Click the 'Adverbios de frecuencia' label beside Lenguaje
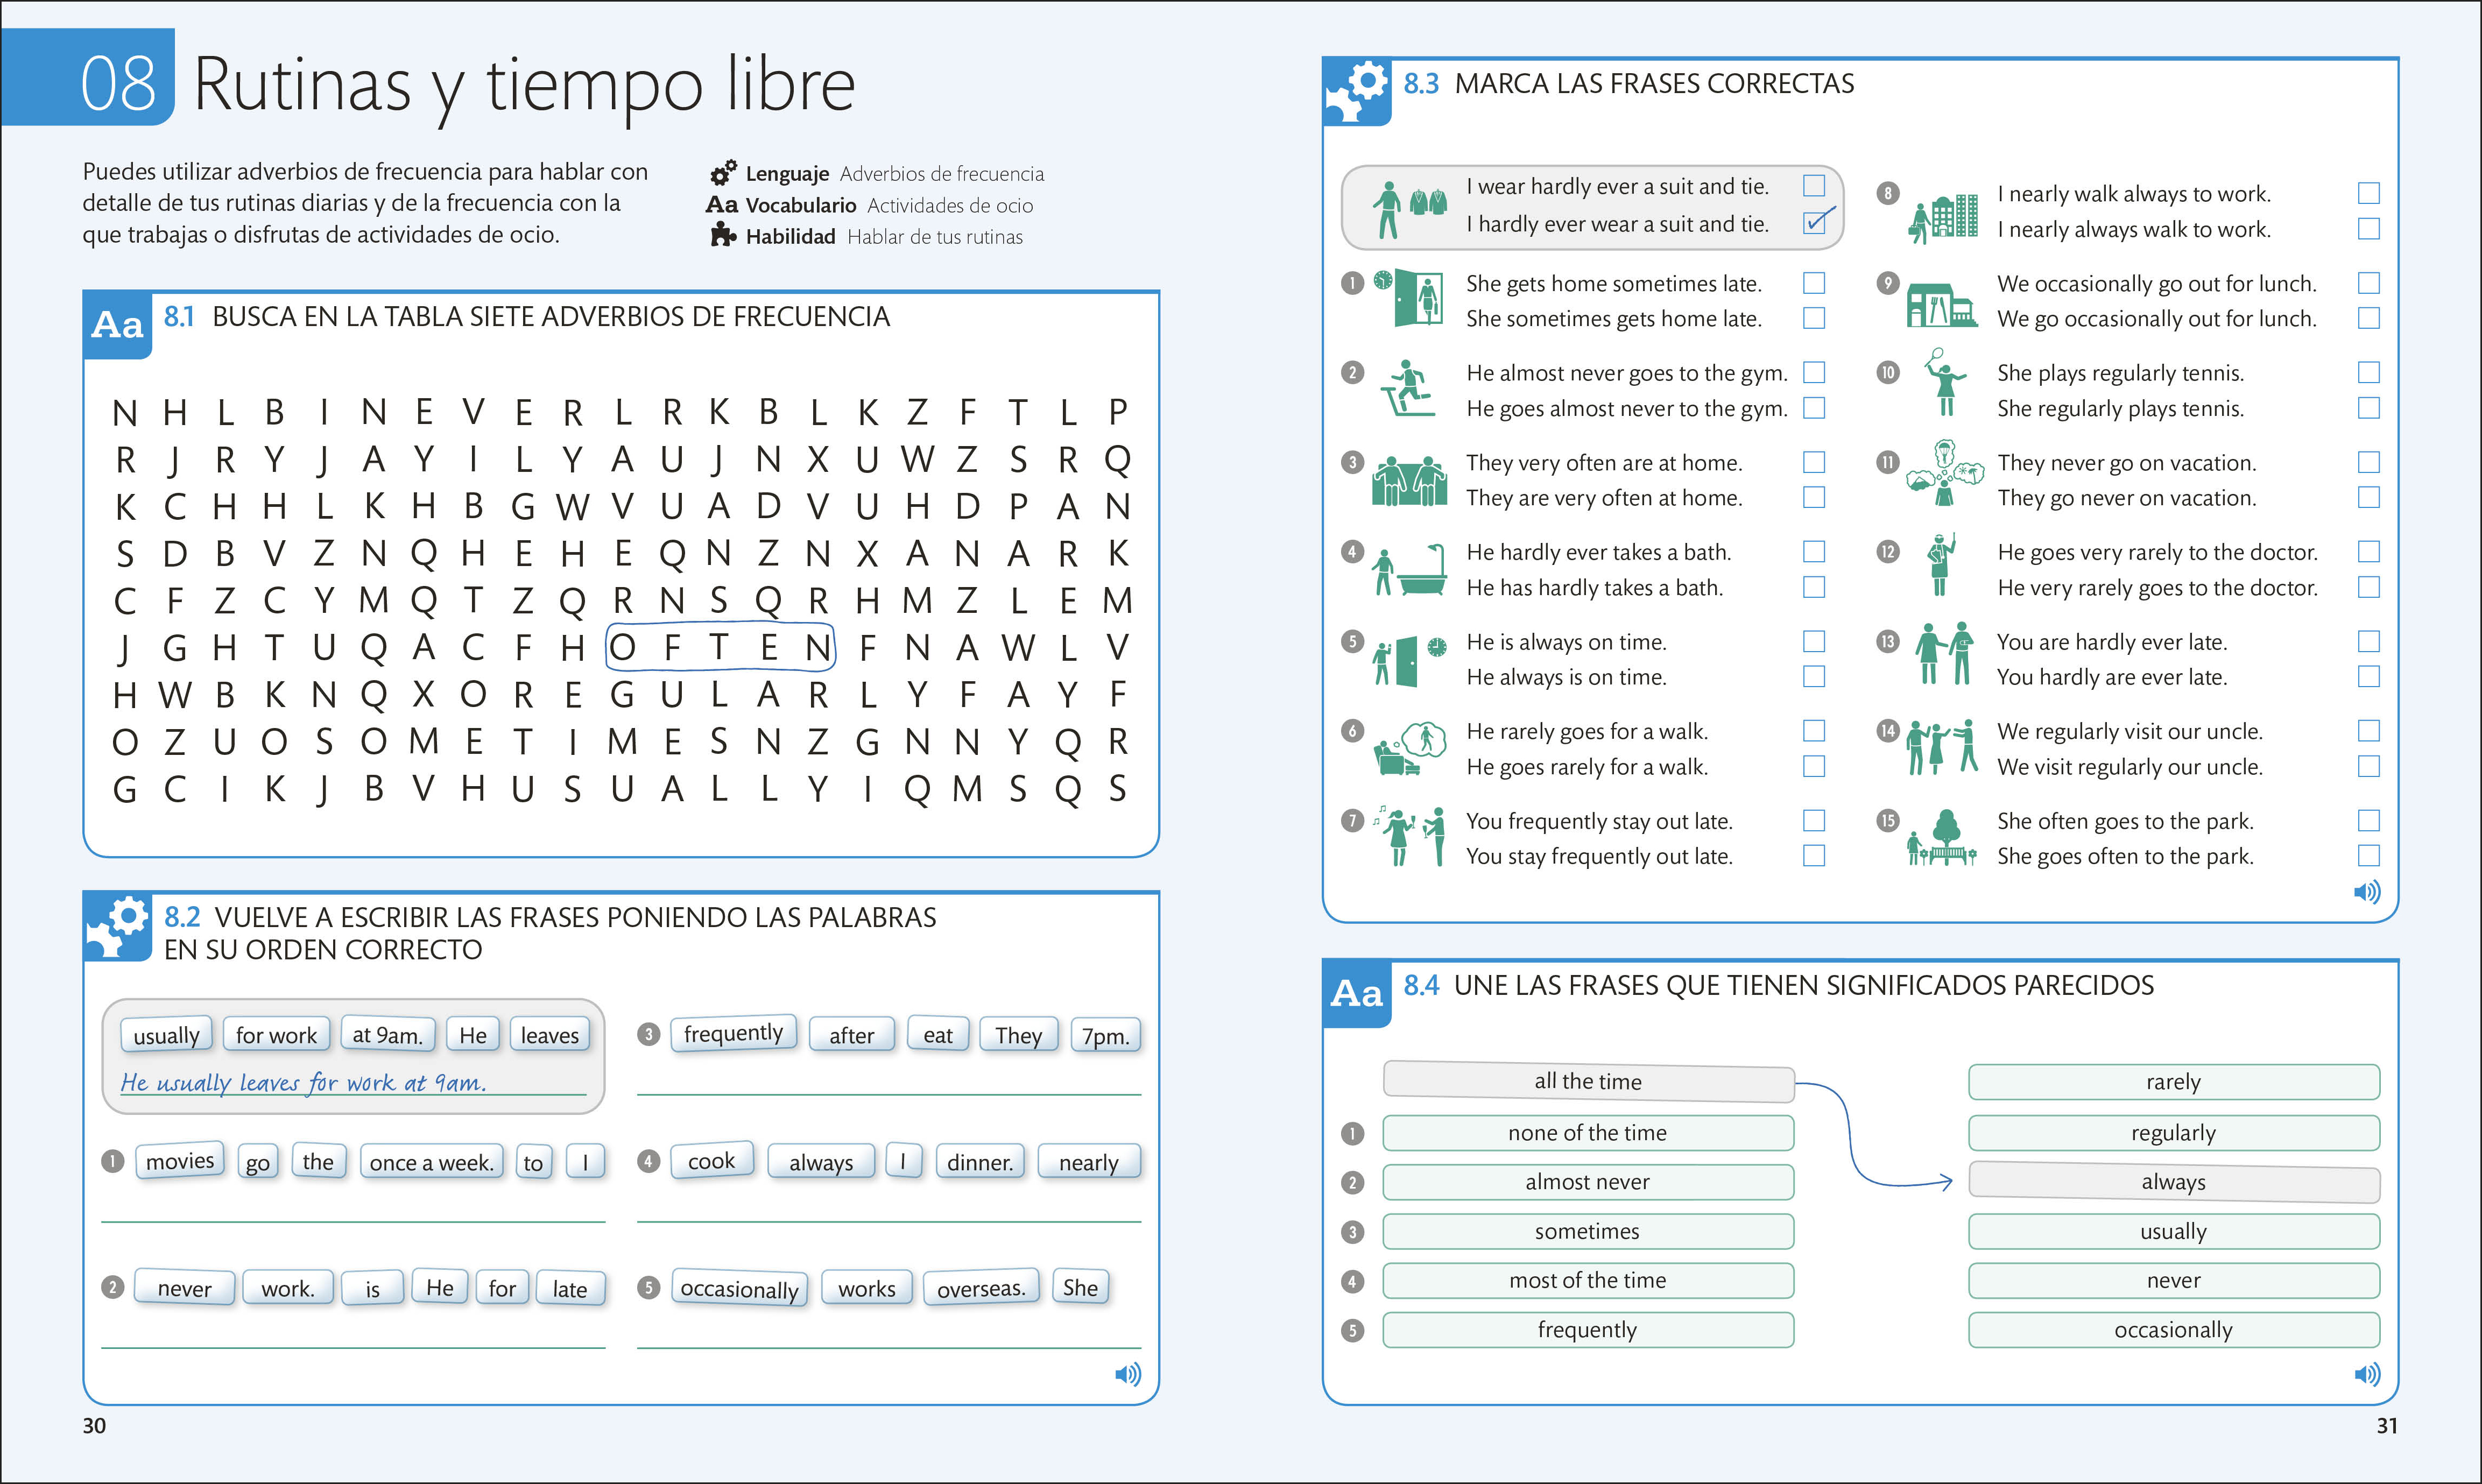The width and height of the screenshot is (2482, 1484). coord(942,174)
